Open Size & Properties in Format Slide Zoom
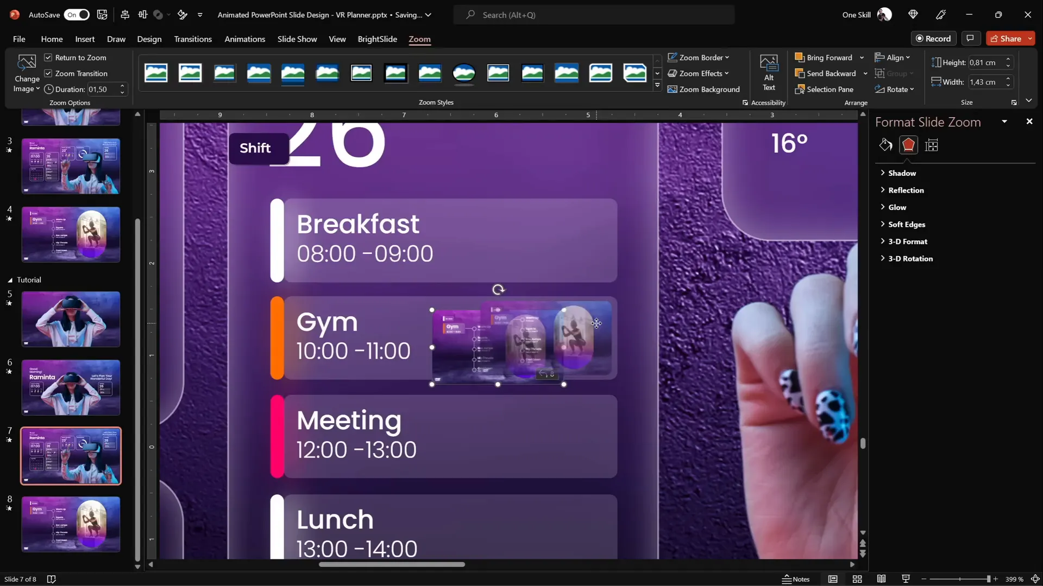This screenshot has height=586, width=1043. click(x=932, y=145)
